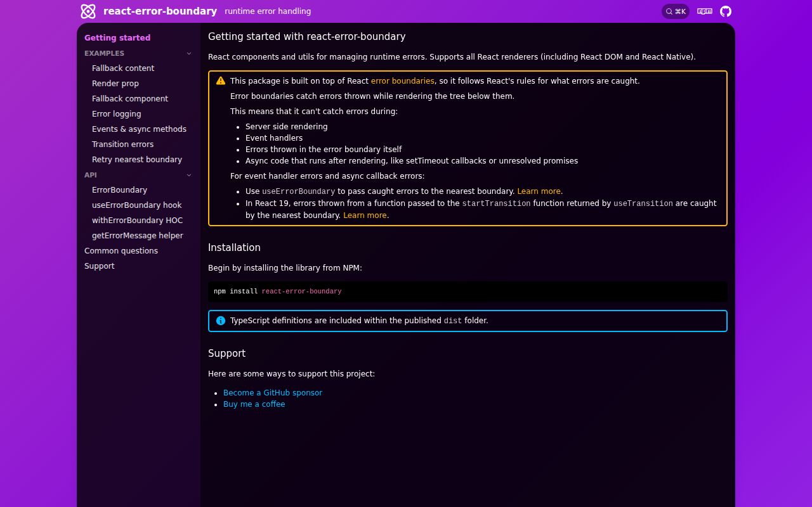812x507 pixels.
Task: Click the 'startTransition' inline code text
Action: click(x=496, y=203)
